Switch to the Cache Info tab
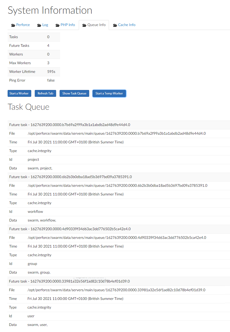 tap(127, 25)
